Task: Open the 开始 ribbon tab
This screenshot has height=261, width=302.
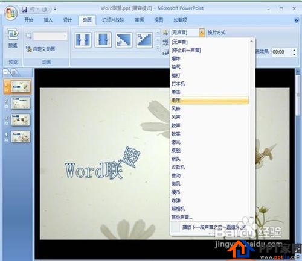Action: (x=29, y=20)
